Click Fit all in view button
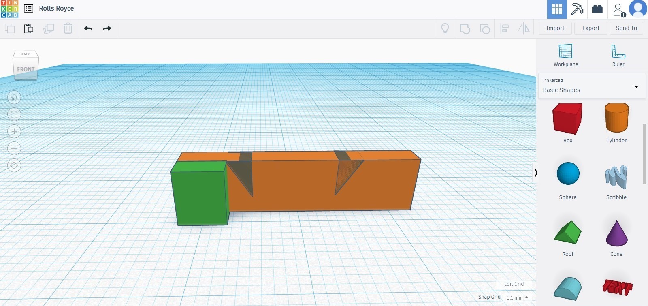The width and height of the screenshot is (648, 306). (14, 114)
